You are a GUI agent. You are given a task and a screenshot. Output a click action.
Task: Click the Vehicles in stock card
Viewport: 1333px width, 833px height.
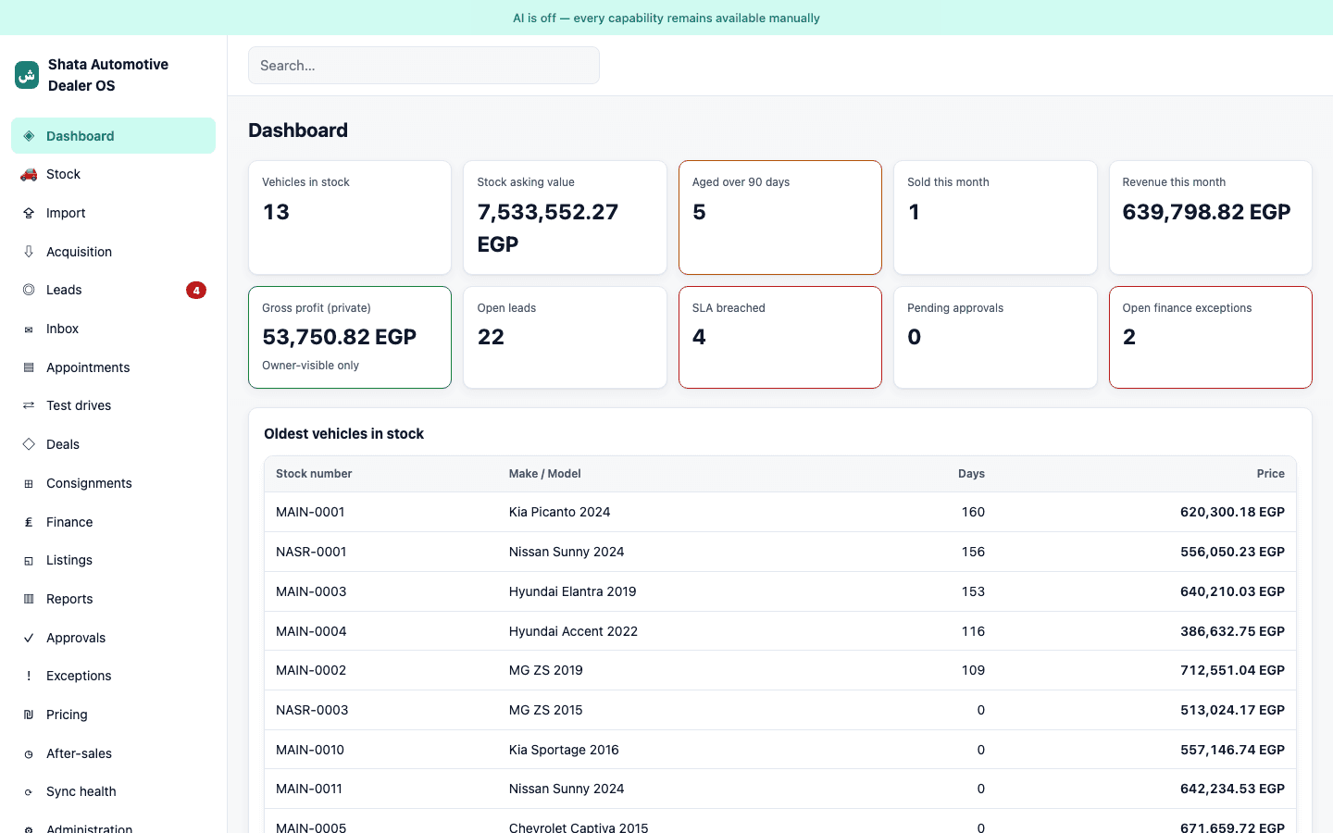point(350,218)
